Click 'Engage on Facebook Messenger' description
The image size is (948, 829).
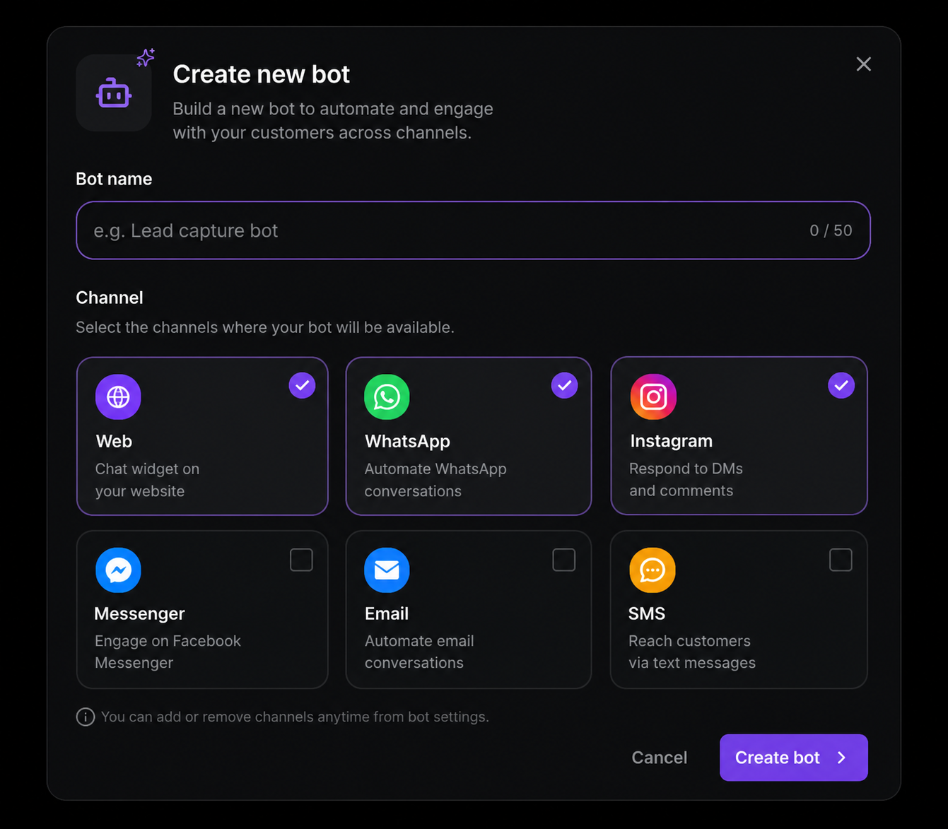(168, 652)
